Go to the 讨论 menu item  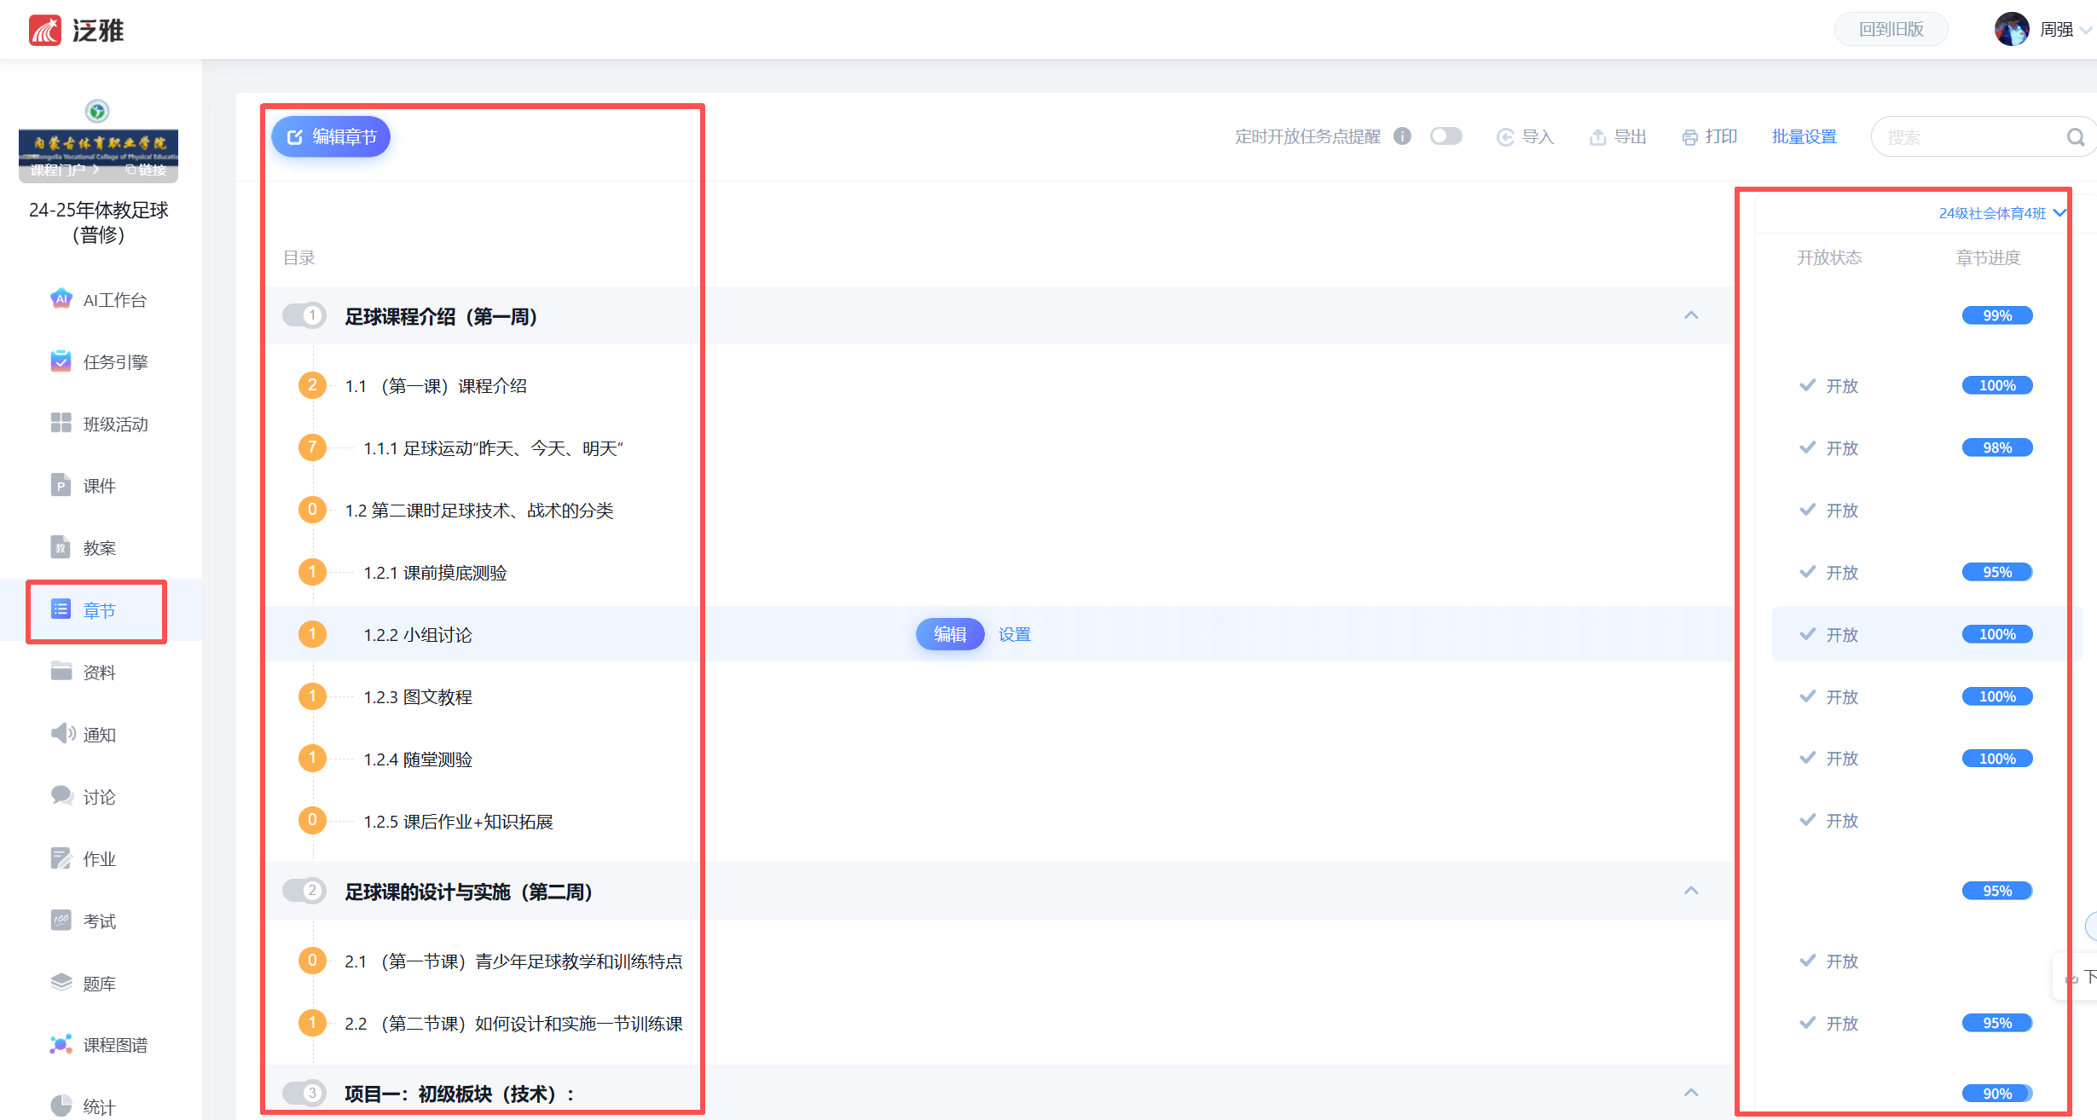pyautogui.click(x=99, y=796)
